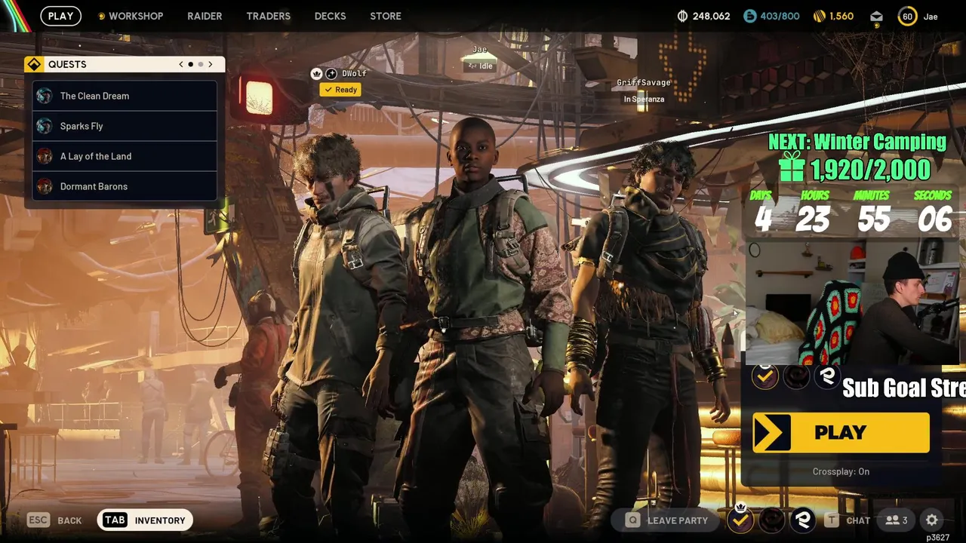Click the 403/800 cred balance
Screen dimensions: 966x543
point(780,16)
